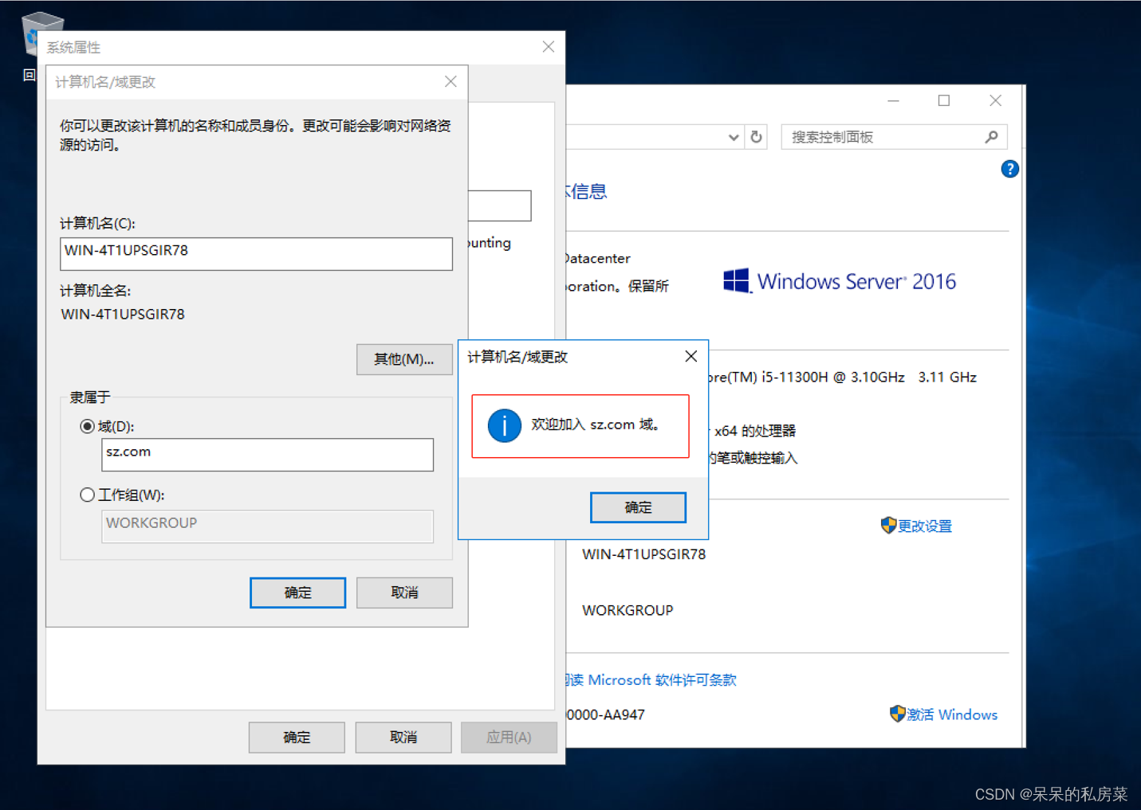Open the Microsoft 软件许可条款 link
Screen dimensions: 1141x810
coord(652,679)
